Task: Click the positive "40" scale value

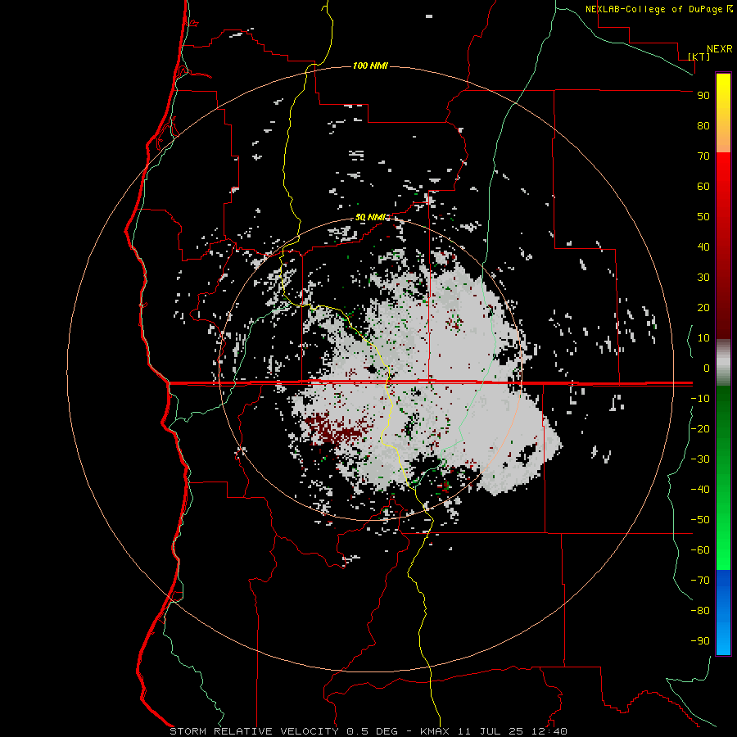Action: click(x=703, y=246)
